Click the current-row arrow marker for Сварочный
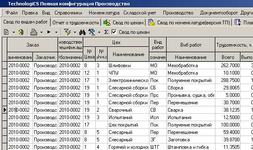Screen dimensions: 253x150 tap(5, 110)
